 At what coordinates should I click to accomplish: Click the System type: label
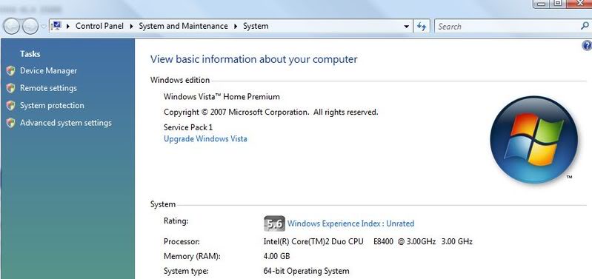[186, 271]
